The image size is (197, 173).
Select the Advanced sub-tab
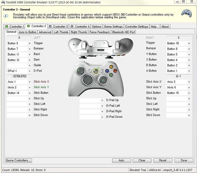(45, 32)
